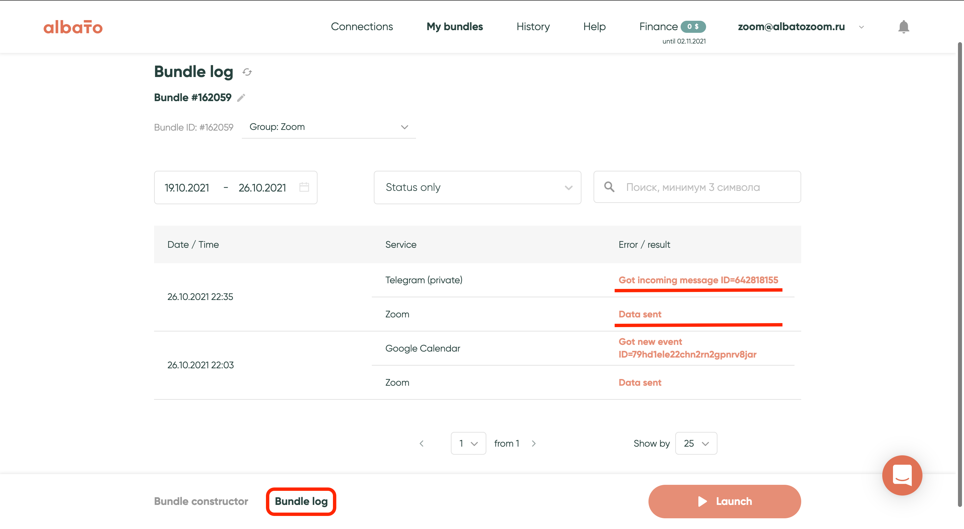Launch the bundle
The image size is (964, 529).
point(725,501)
